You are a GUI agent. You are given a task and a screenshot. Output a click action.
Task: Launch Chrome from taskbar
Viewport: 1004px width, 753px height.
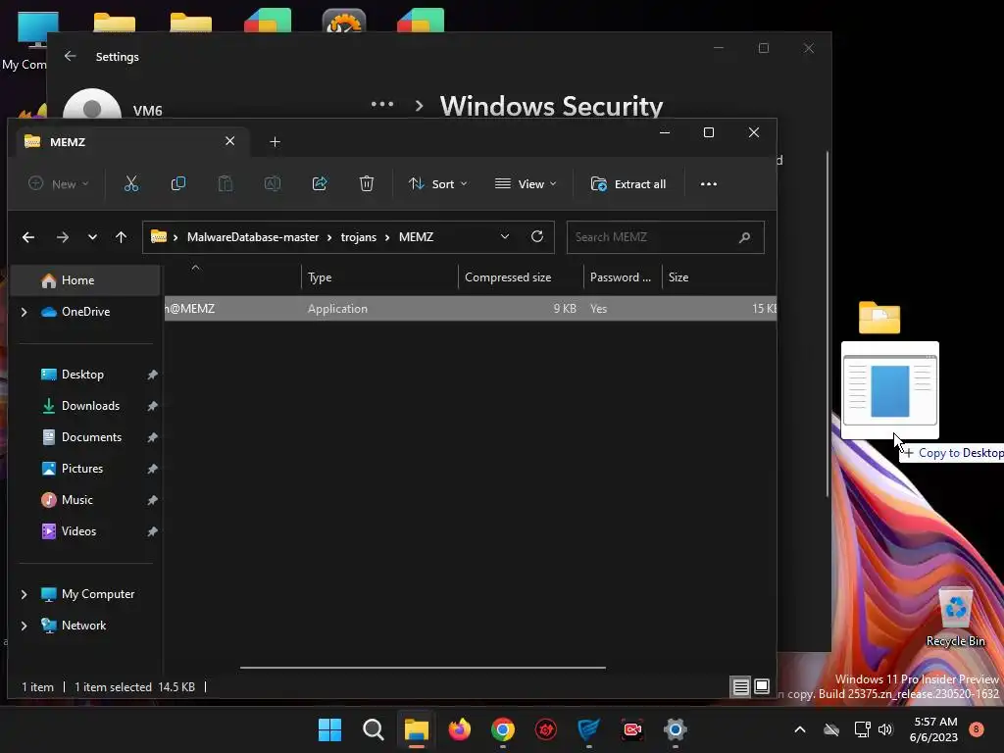pos(503,729)
